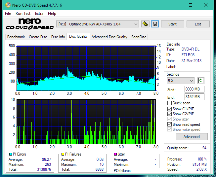The width and height of the screenshot is (216, 177).
Task: Click the yellow PI Failures legend swatch
Action: (x=63, y=154)
